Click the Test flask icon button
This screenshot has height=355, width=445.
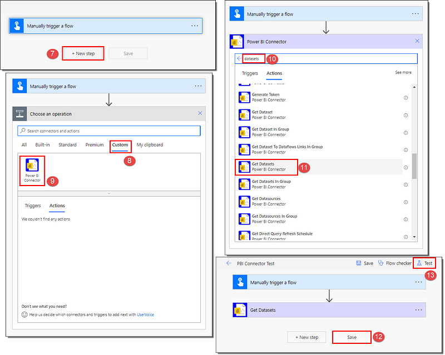click(x=424, y=263)
